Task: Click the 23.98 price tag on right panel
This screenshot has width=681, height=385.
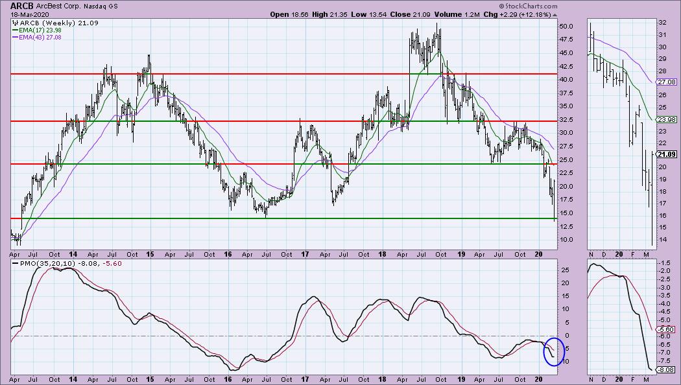Action: point(666,119)
